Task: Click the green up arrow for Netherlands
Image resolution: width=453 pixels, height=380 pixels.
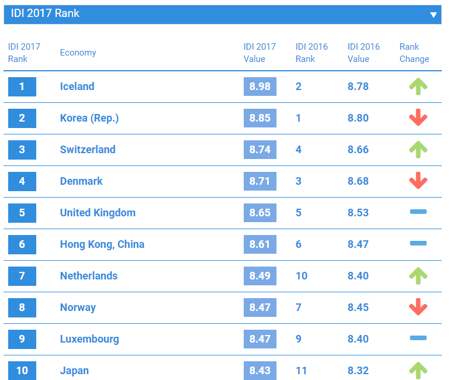Action: [418, 276]
